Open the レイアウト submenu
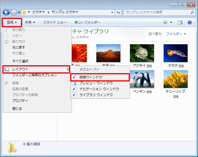This screenshot has height=157, width=198. (36, 69)
